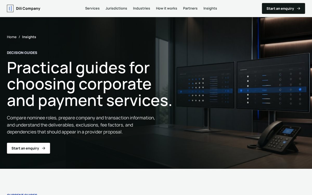
Task: Click the arrow icon in header enquiry button
Action: click(x=298, y=9)
